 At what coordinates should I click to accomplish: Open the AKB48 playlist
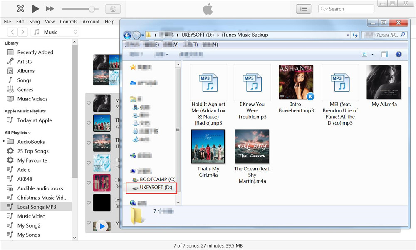tap(25, 179)
